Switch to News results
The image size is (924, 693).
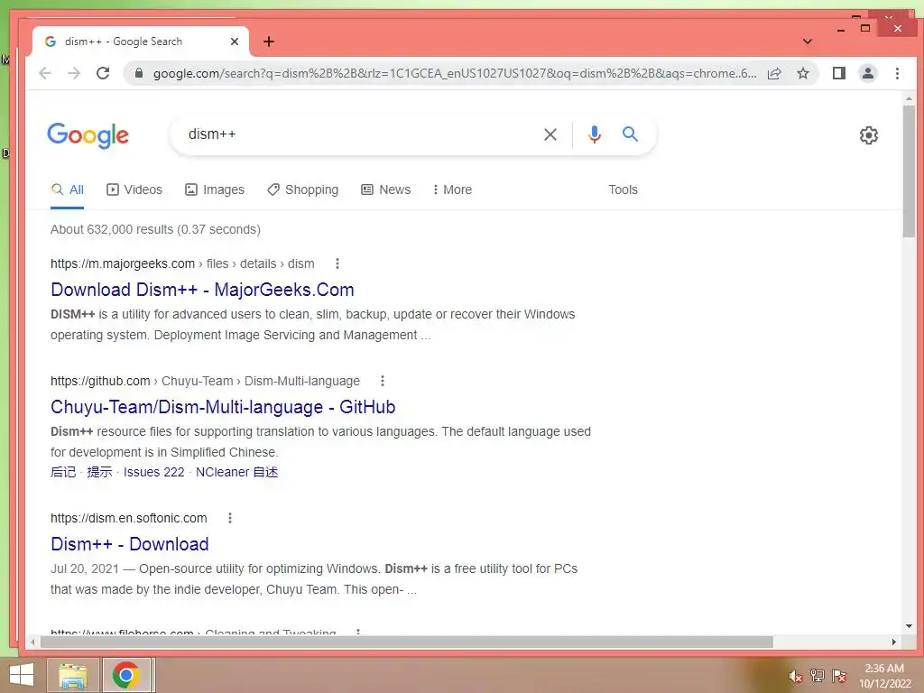[386, 189]
